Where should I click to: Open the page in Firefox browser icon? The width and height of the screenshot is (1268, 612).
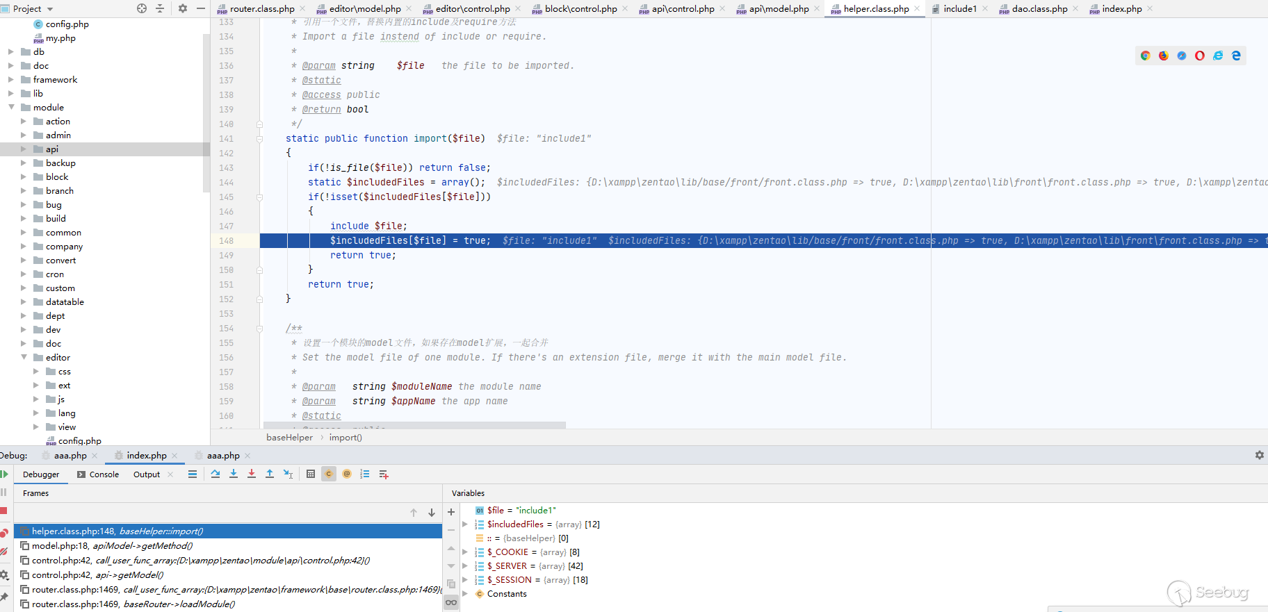tap(1164, 56)
